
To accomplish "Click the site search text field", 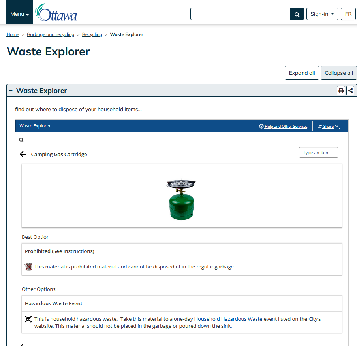I will (x=240, y=14).
